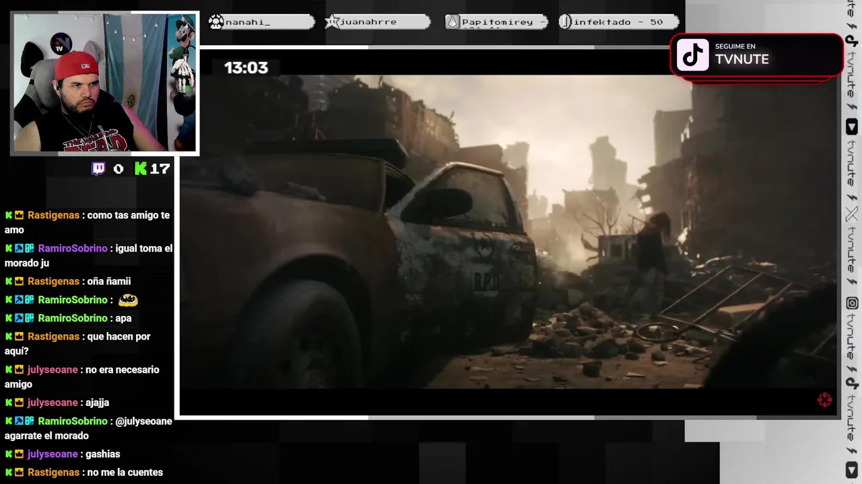Click the chat message 'apa'
The image size is (862, 484).
(123, 319)
